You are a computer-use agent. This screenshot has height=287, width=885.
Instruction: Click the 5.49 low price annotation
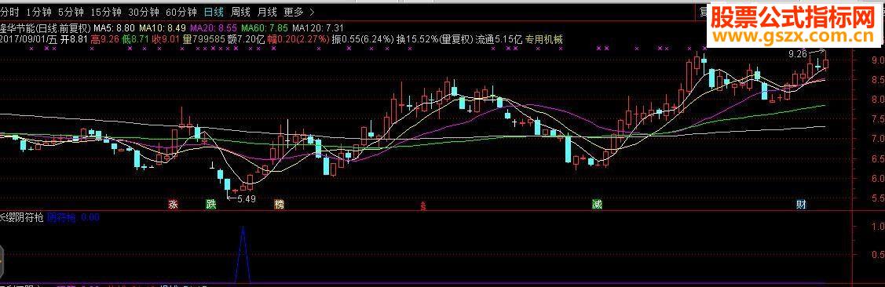click(246, 200)
